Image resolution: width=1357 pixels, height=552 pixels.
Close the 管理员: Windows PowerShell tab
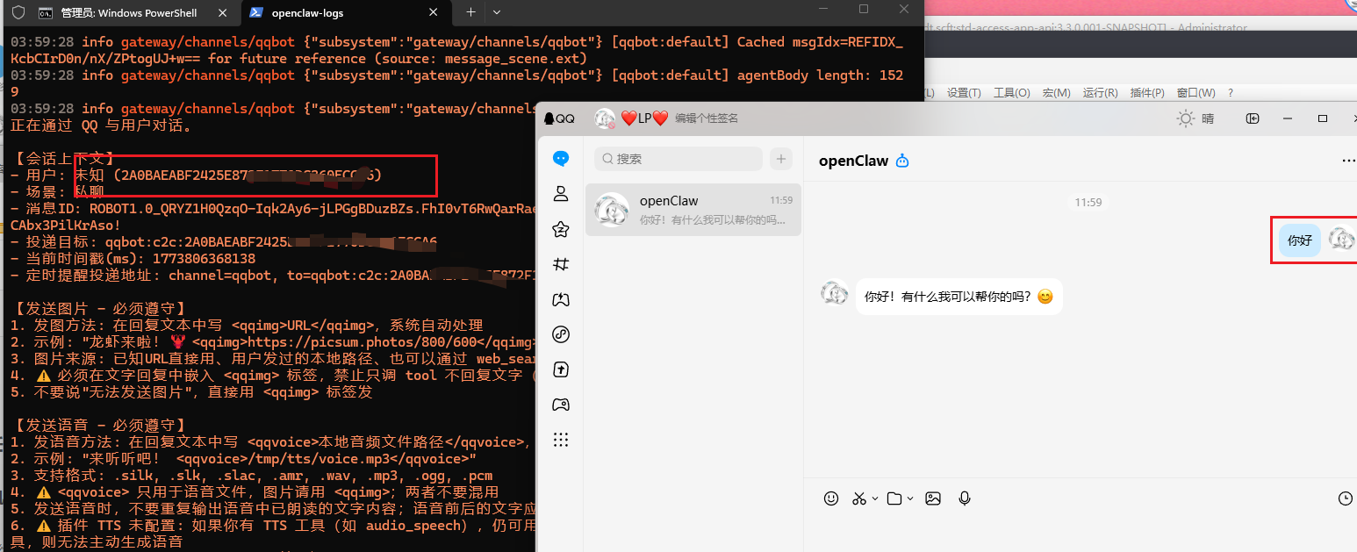(223, 13)
